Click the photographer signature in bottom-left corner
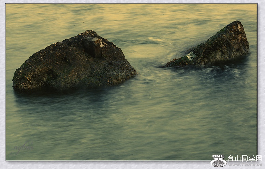Image resolution: width=265 pixels, height=169 pixels. [x=23, y=147]
